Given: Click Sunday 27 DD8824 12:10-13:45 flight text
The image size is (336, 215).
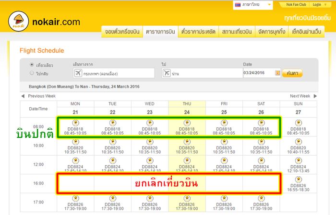Looking at the screenshot, I should [x=298, y=169].
